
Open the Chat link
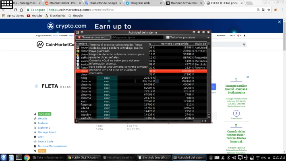[41, 137]
